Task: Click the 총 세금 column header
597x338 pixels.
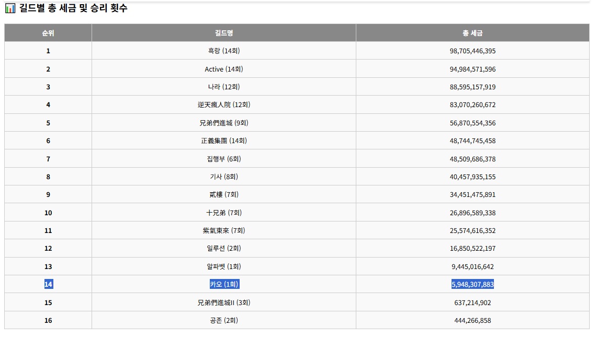Action: pos(472,33)
